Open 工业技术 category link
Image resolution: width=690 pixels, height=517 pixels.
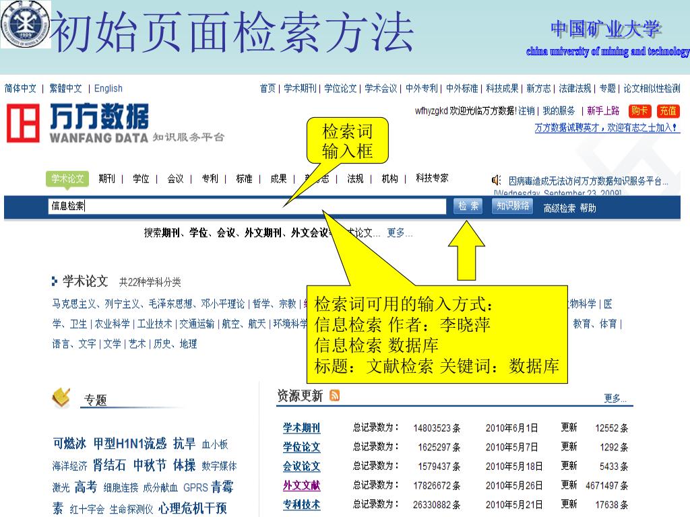click(154, 324)
